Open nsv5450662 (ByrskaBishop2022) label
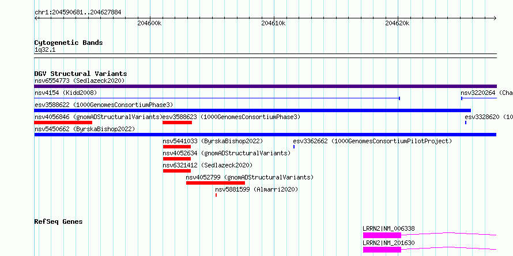Image resolution: width=513 pixels, height=256 pixels. [85, 129]
